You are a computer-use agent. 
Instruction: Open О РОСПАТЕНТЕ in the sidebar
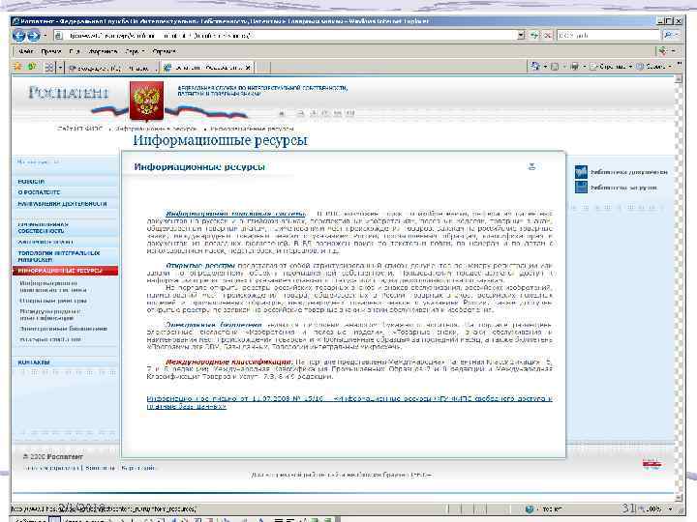click(39, 192)
